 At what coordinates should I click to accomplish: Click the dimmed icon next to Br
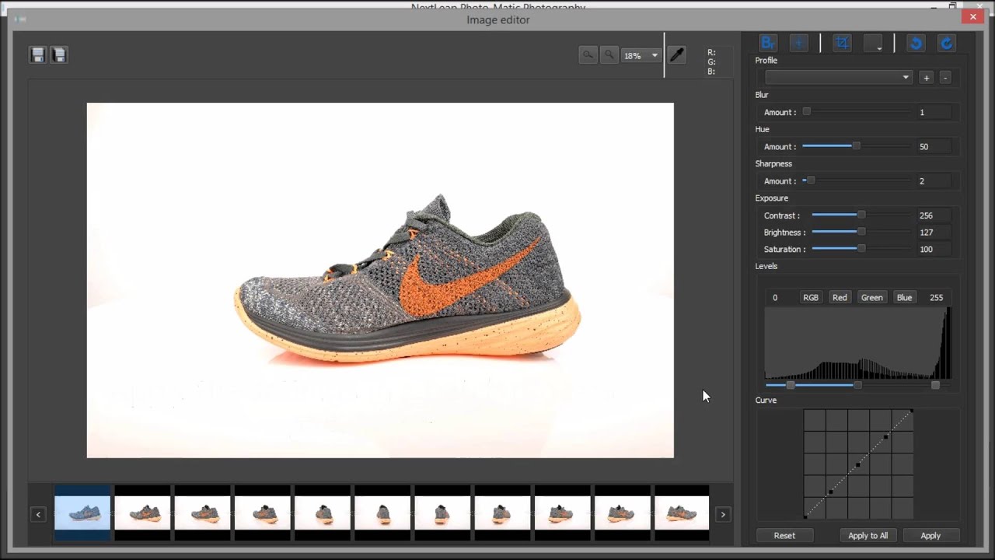798,43
